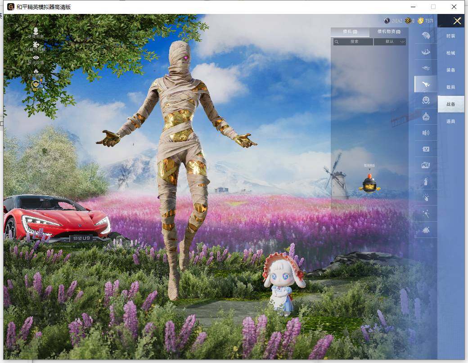Click the silver coin currency icon

[387, 21]
